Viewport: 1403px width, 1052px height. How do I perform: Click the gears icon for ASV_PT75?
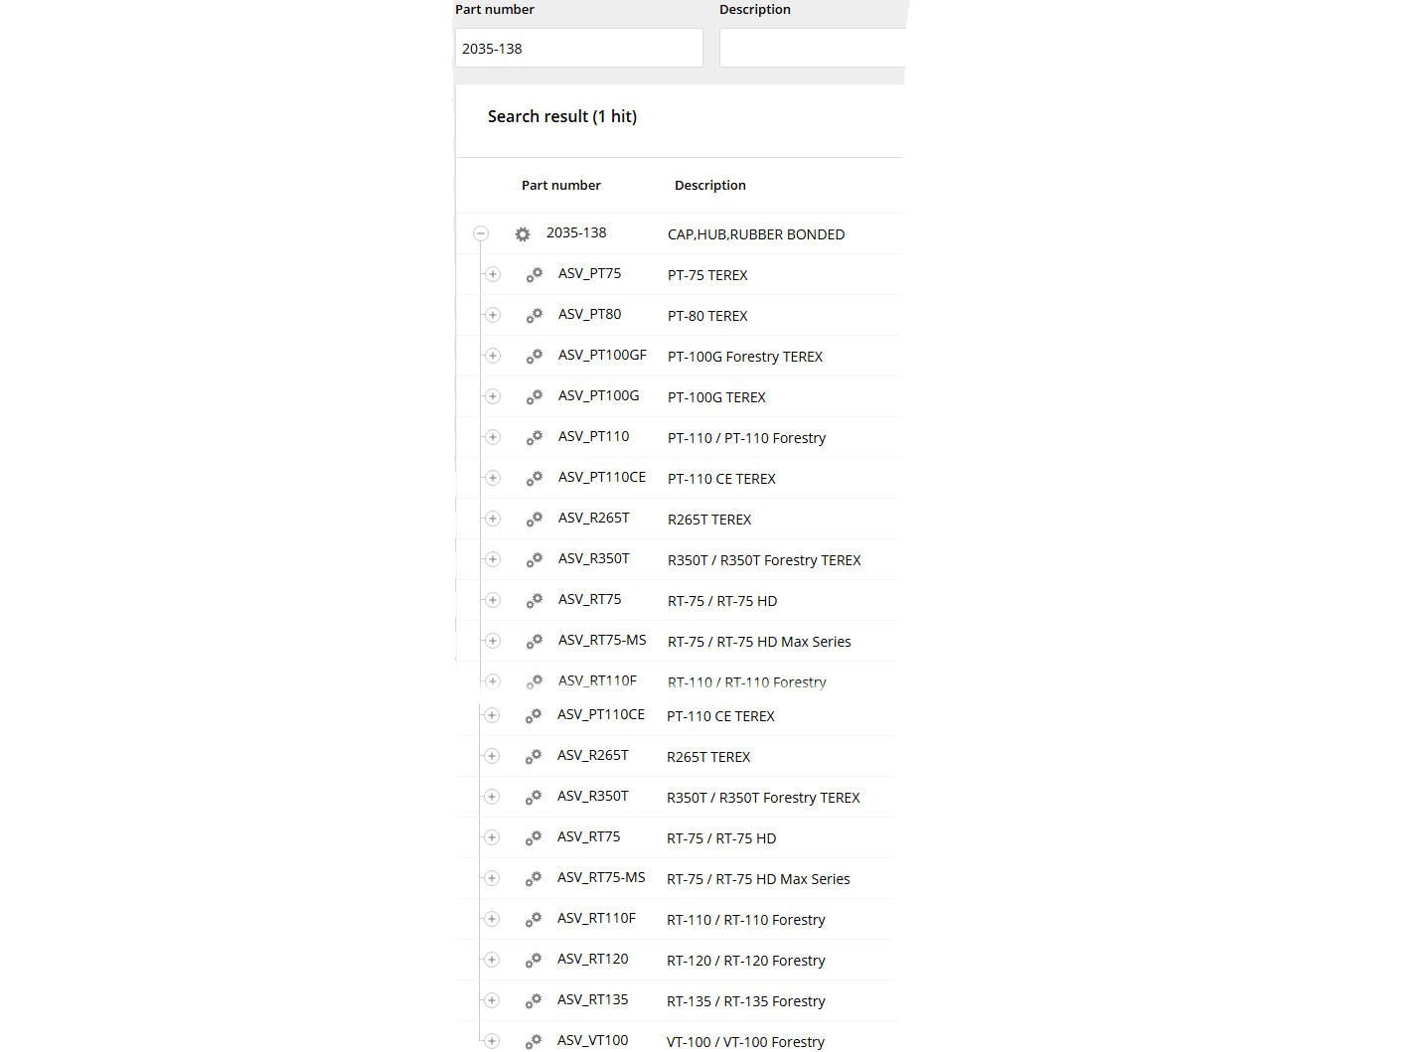pos(535,274)
